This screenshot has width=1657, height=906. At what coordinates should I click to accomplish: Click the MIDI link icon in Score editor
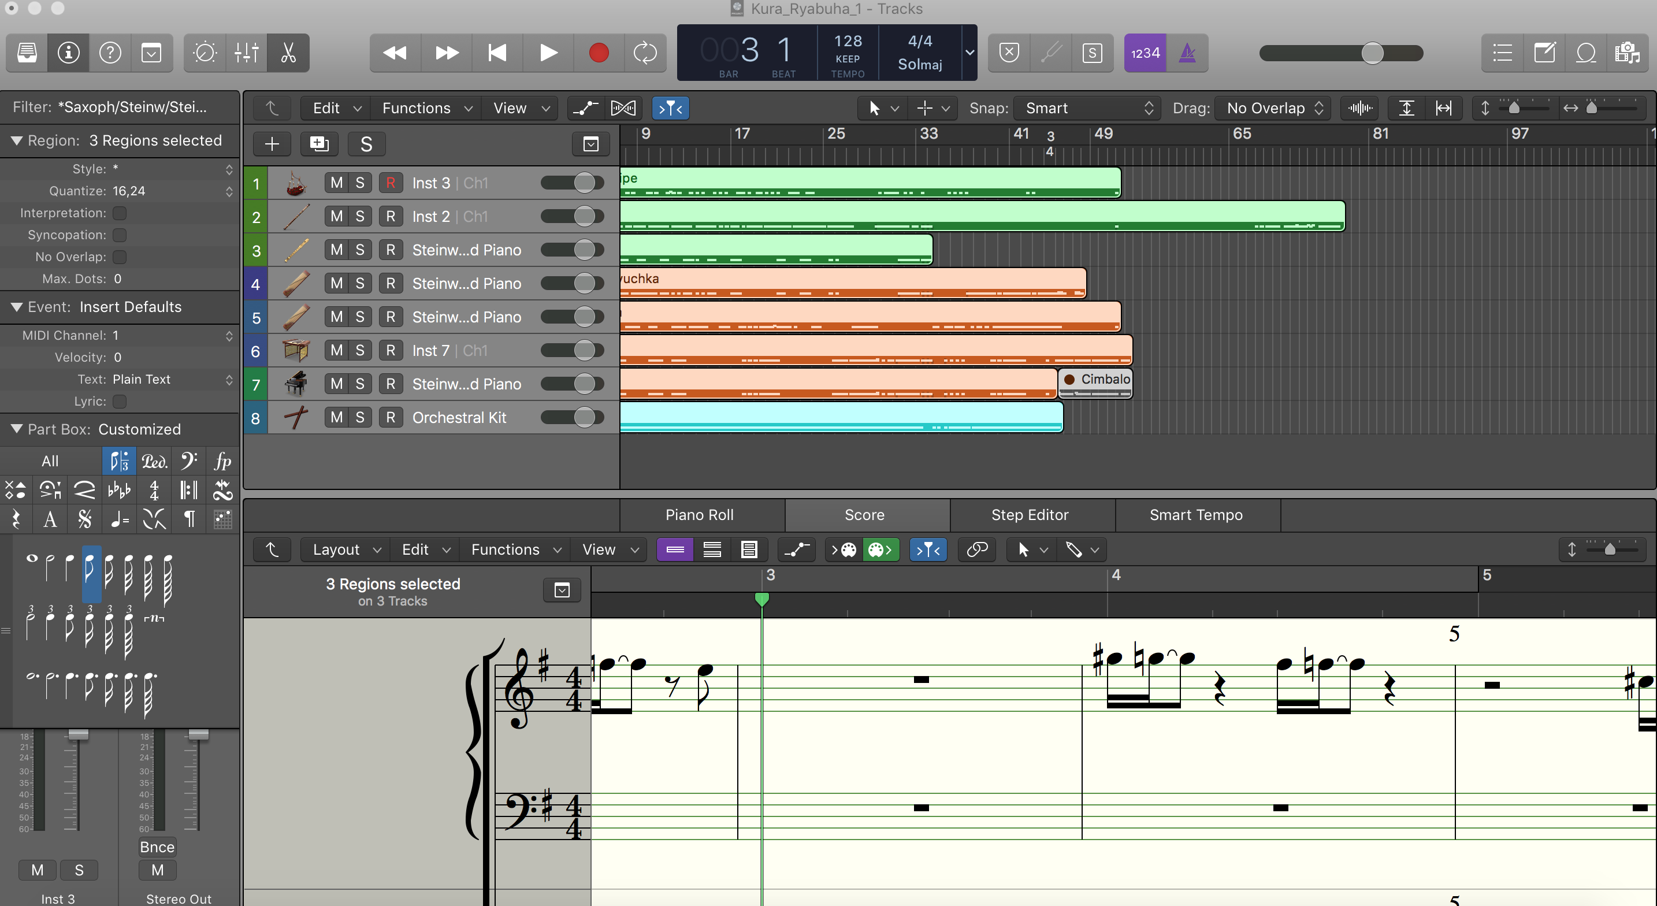[x=977, y=549]
